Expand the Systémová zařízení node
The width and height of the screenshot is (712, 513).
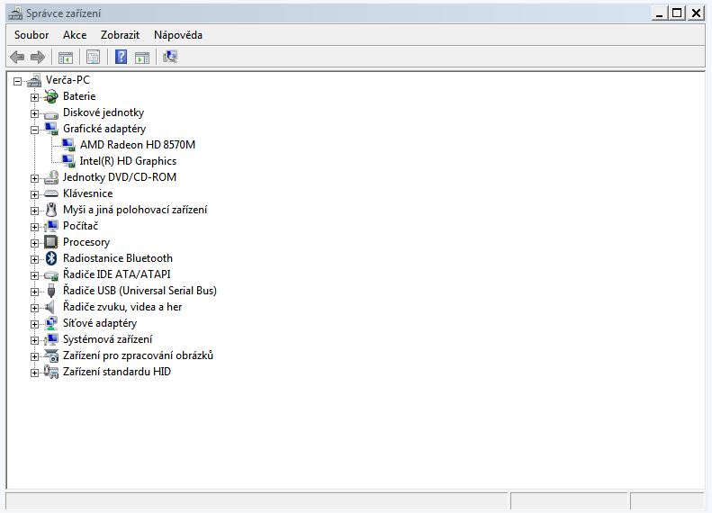(34, 340)
